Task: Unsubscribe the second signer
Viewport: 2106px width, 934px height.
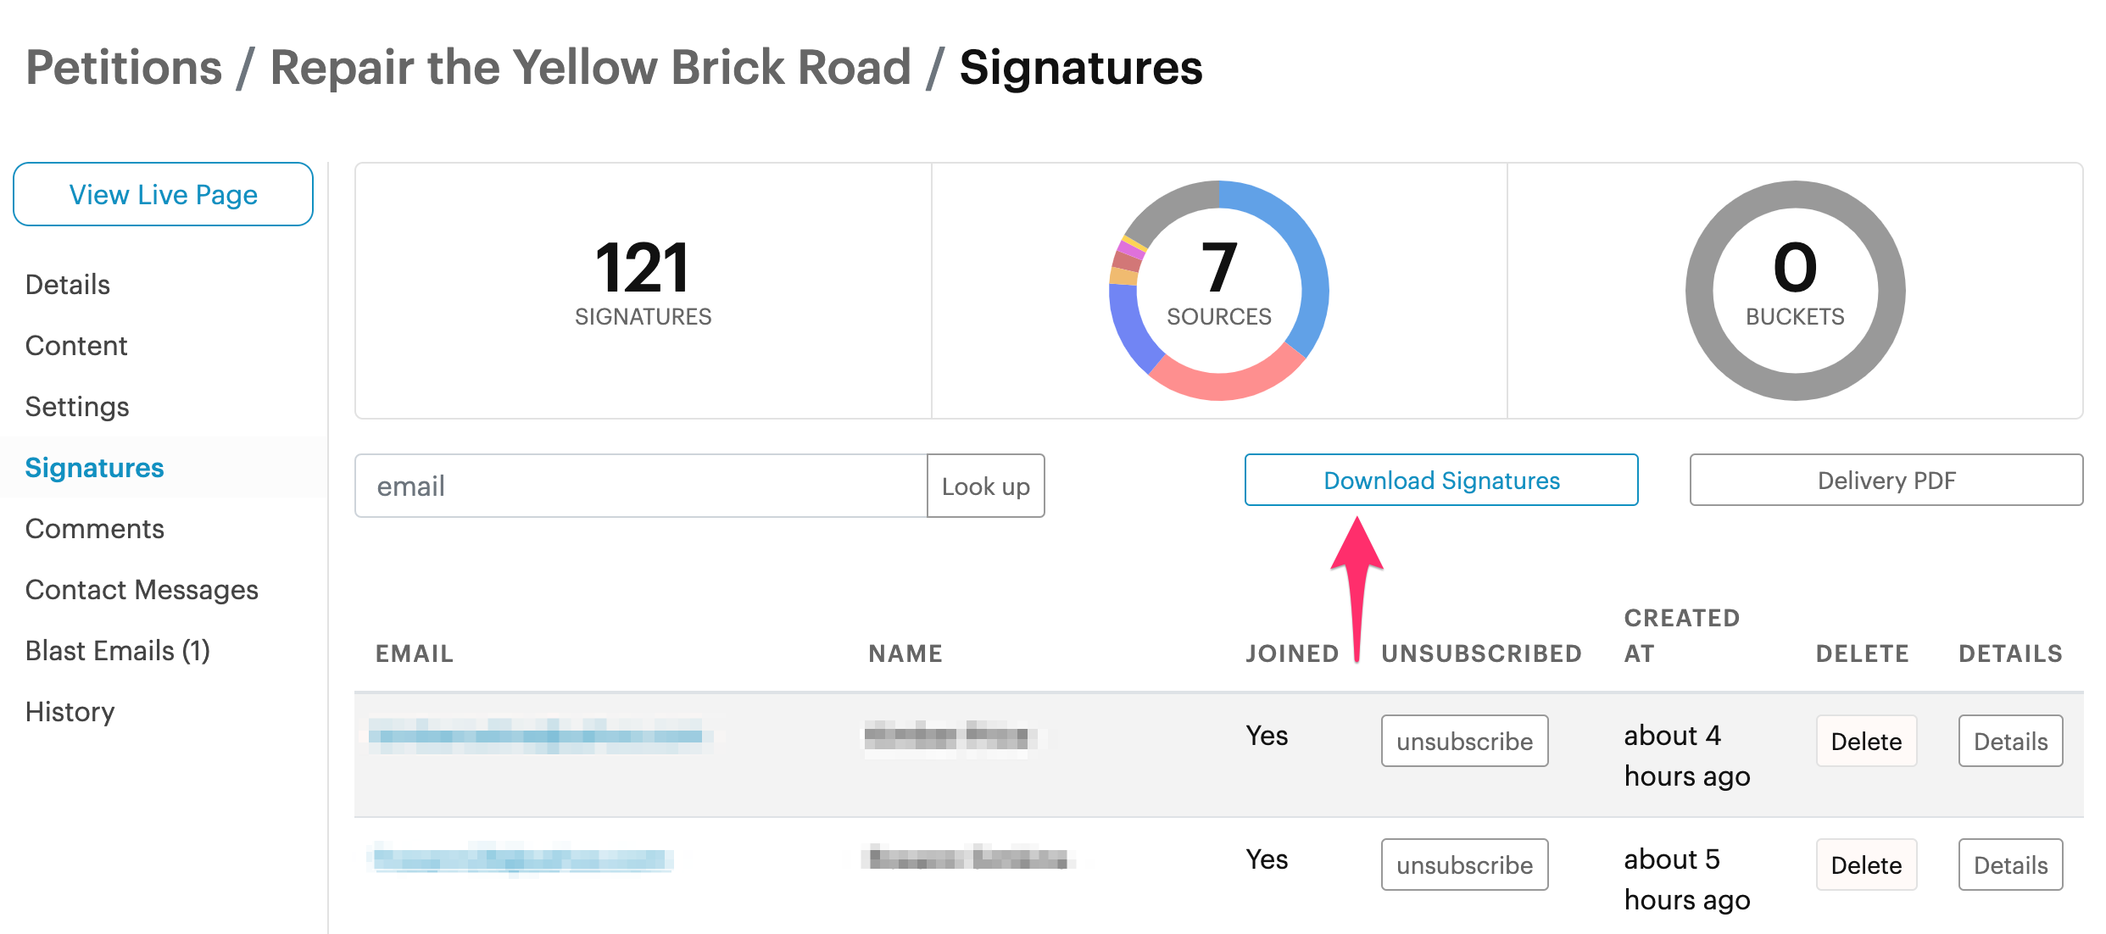Action: click(x=1464, y=865)
